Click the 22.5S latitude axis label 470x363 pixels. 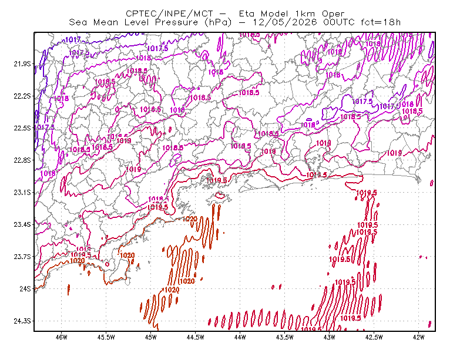(22, 128)
